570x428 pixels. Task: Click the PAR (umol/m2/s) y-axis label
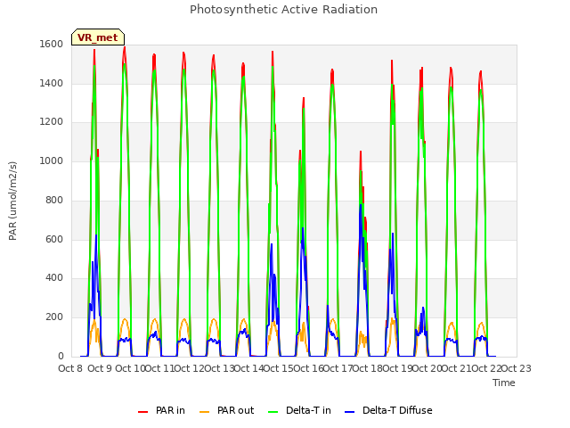tap(12, 201)
